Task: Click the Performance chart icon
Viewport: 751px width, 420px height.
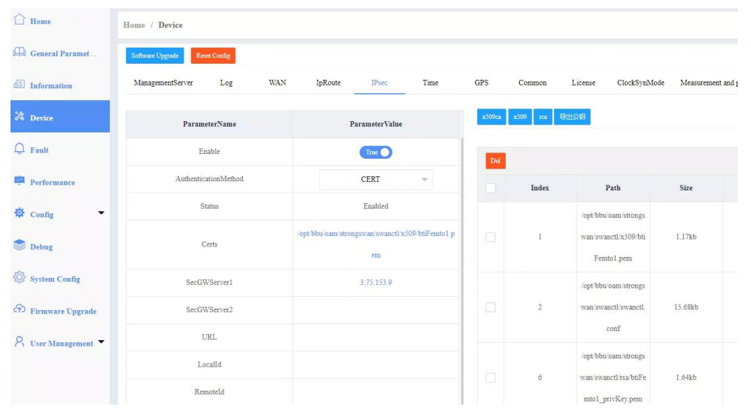Action: 20,182
